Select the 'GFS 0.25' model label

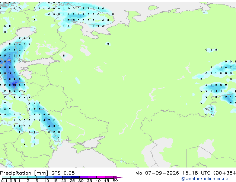point(63,173)
